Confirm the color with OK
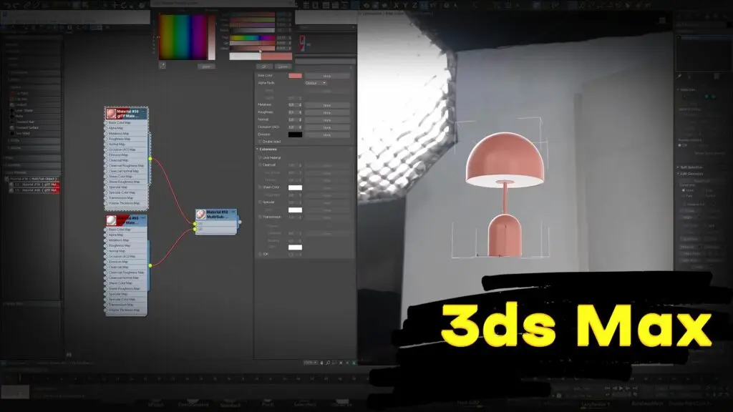This screenshot has height=412, width=733. [264, 67]
